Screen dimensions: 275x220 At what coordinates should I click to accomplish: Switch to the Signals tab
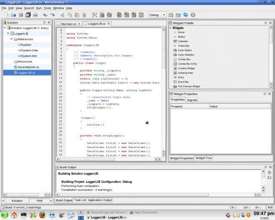(x=192, y=99)
